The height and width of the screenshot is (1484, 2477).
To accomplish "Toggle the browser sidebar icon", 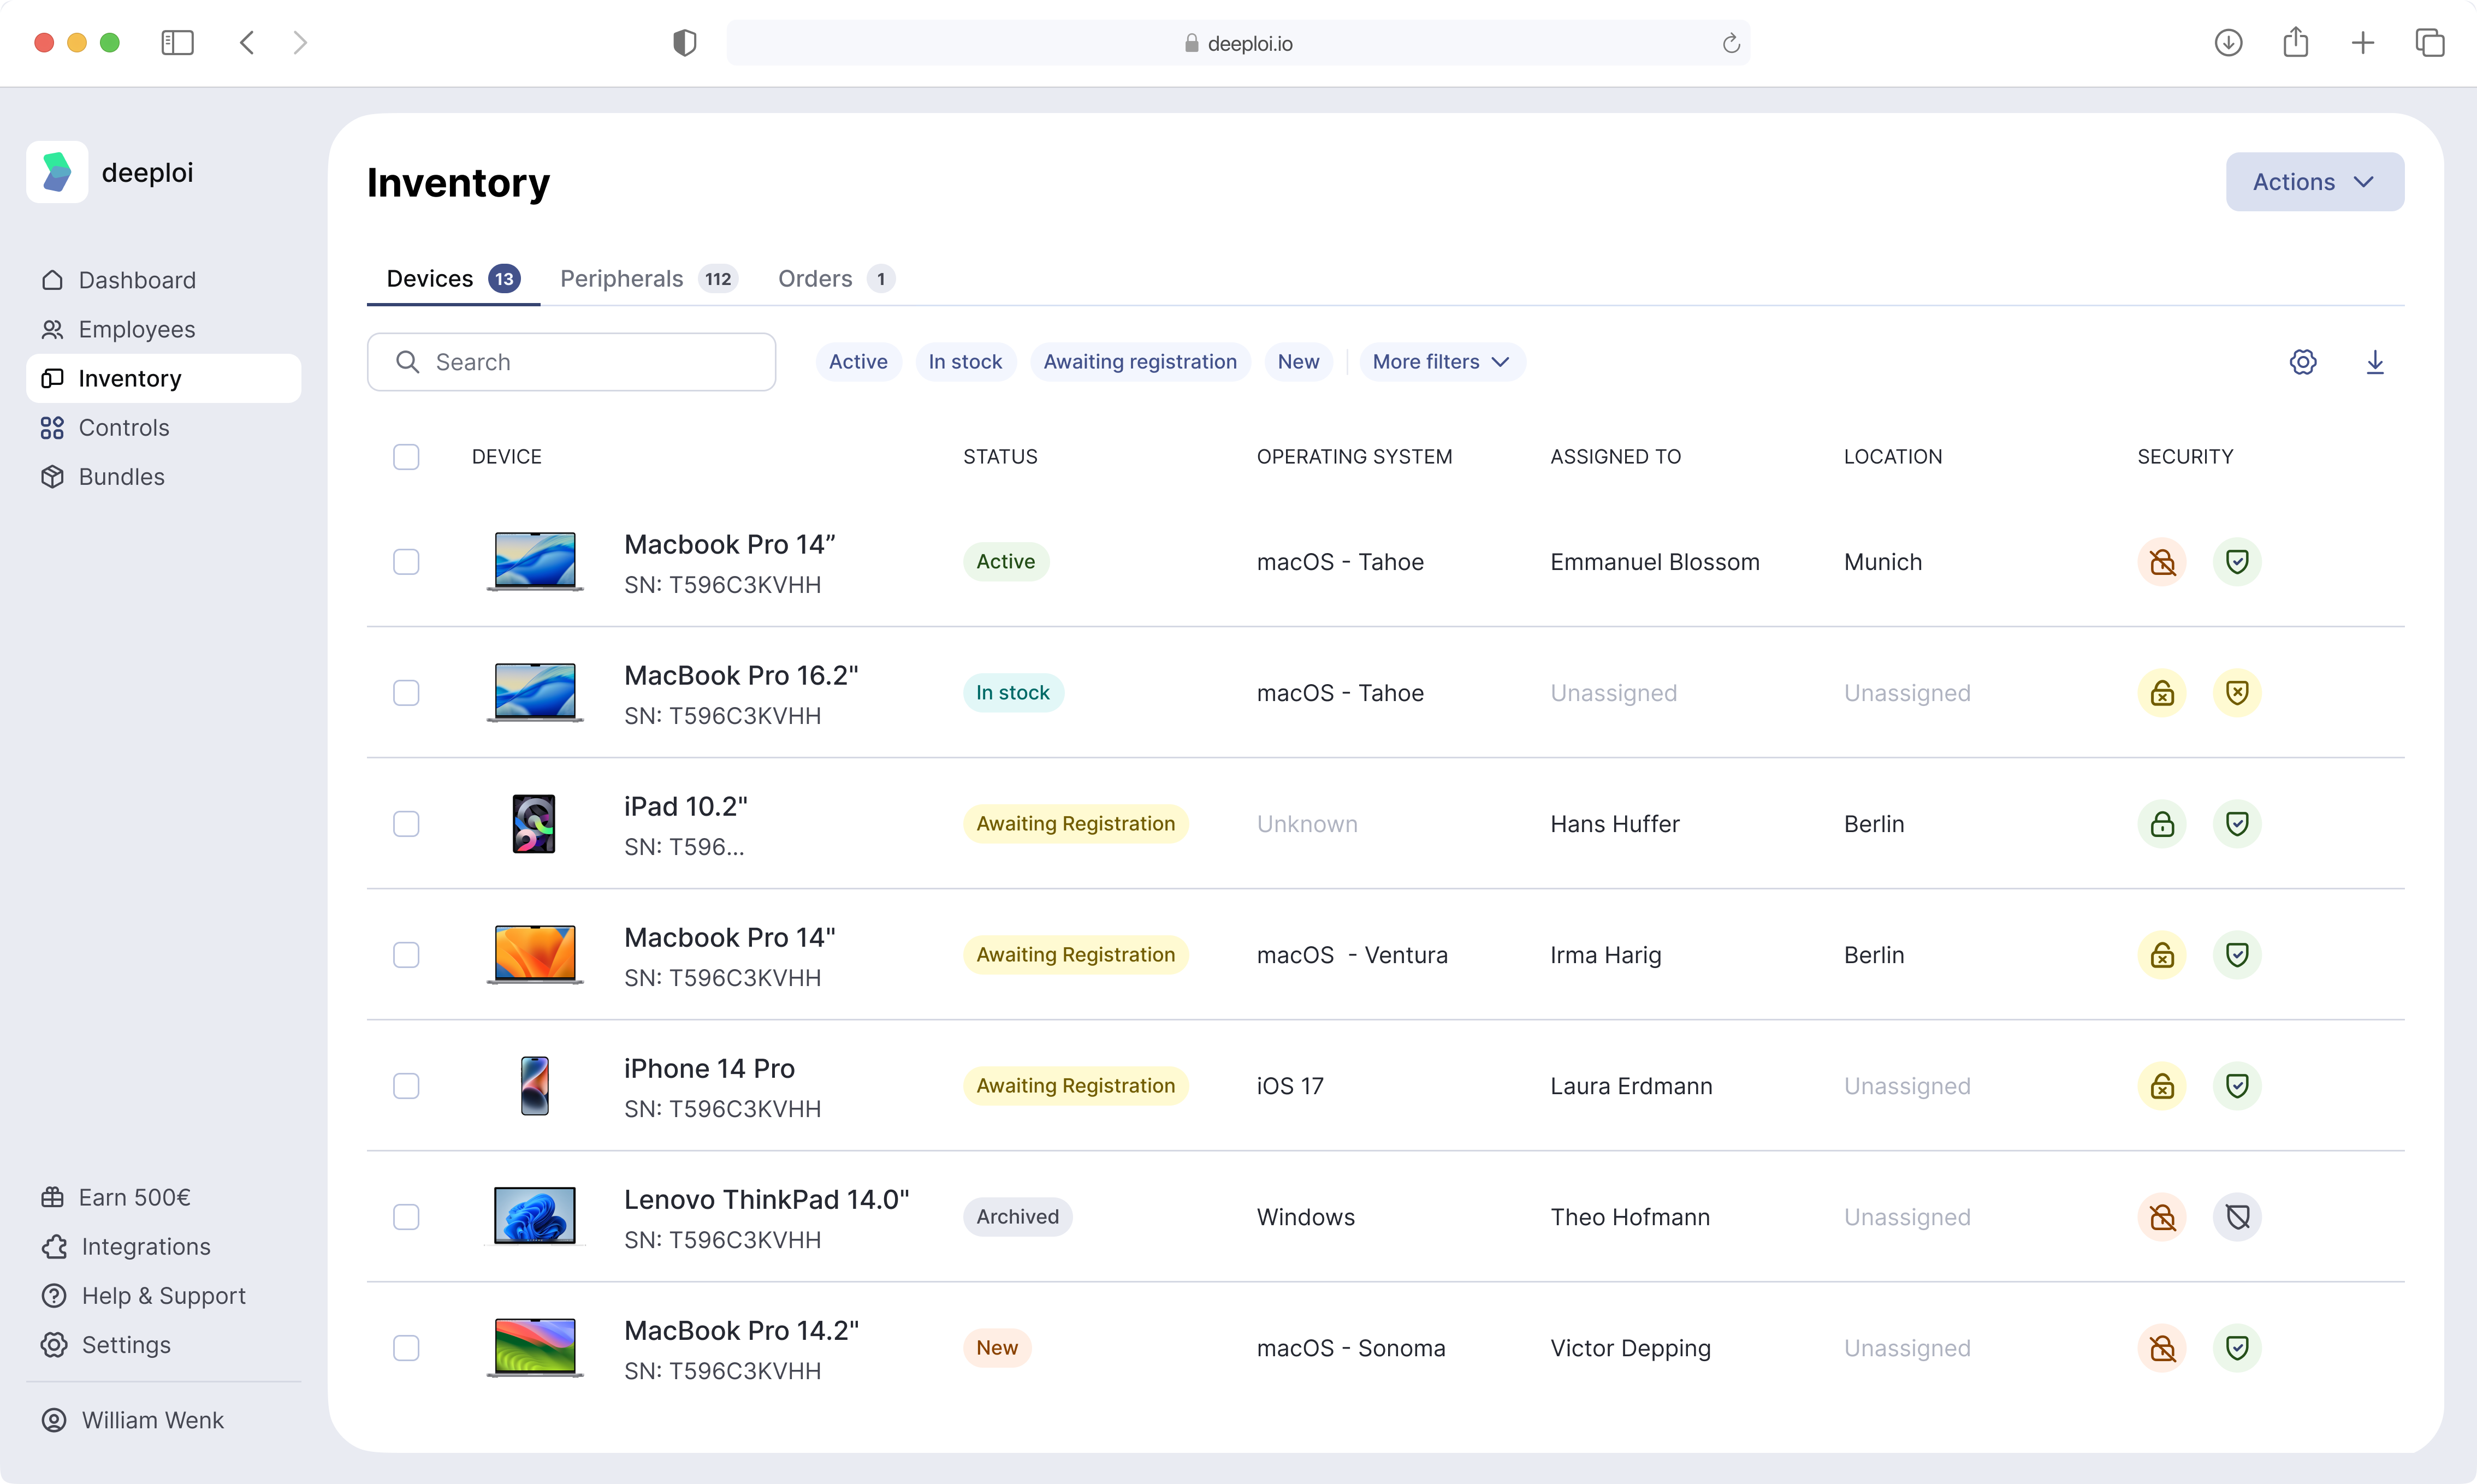I will tap(177, 43).
